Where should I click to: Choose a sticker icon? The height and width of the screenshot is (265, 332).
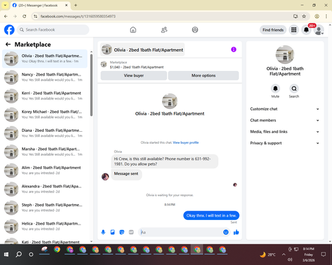point(122,232)
